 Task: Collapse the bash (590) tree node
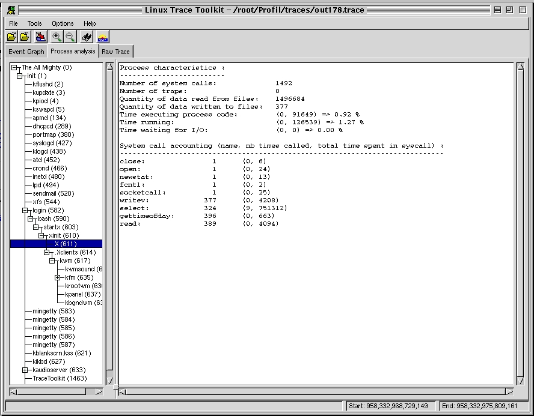pos(30,219)
